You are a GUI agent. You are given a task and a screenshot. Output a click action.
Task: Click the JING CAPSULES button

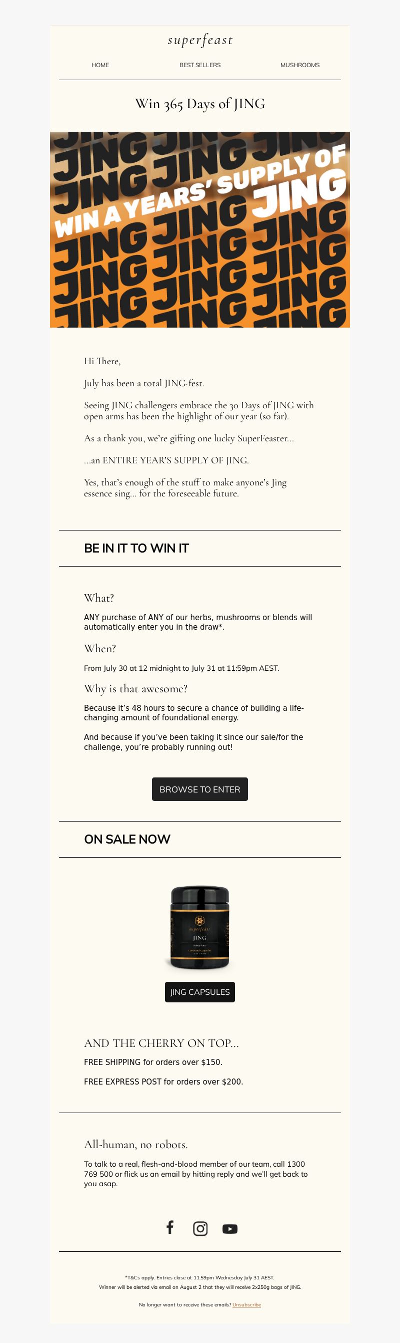200,992
